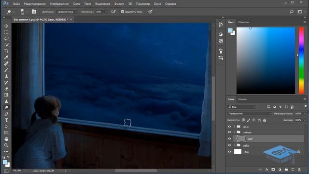This screenshot has height=174, width=309.
Task: Open the search icon in options bar
Action: coord(292,12)
